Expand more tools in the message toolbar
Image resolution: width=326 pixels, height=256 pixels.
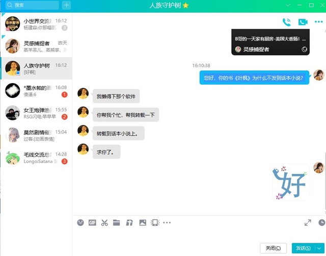click(167, 223)
